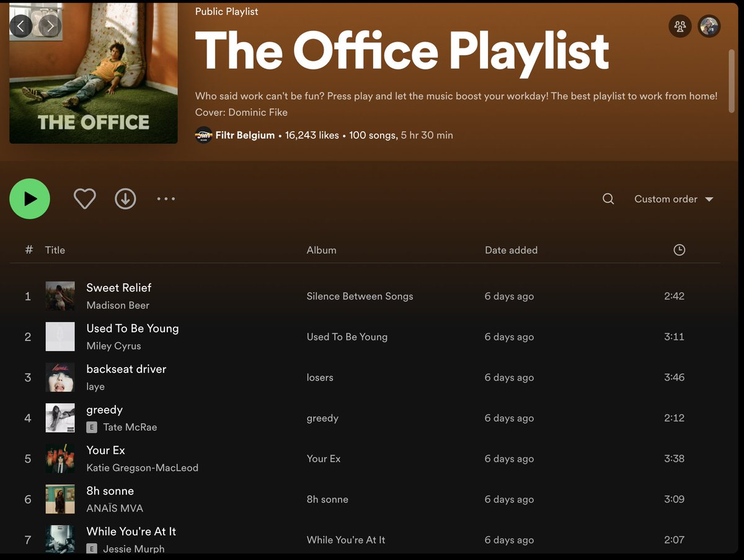
Task: Select the track number 4 cell
Action: click(28, 418)
